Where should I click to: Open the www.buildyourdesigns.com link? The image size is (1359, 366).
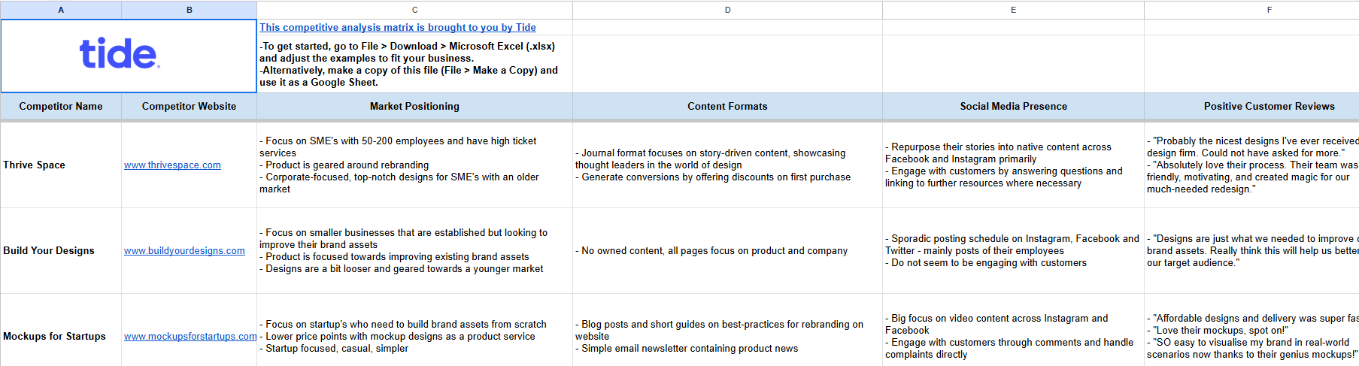[x=184, y=250]
